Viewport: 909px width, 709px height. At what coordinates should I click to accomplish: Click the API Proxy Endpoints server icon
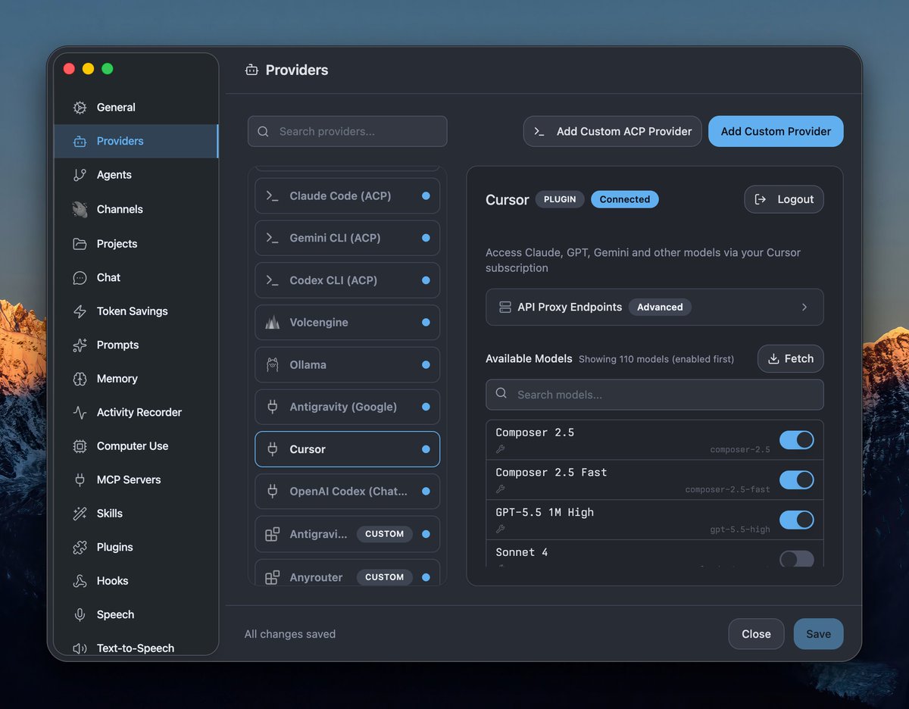505,308
